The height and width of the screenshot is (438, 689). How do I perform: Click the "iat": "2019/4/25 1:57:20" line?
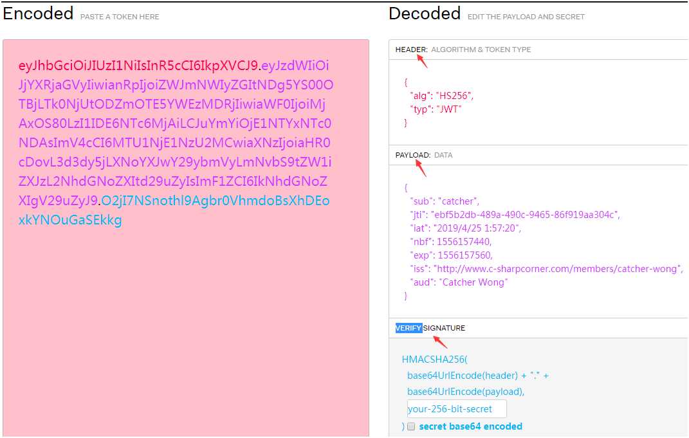465,228
